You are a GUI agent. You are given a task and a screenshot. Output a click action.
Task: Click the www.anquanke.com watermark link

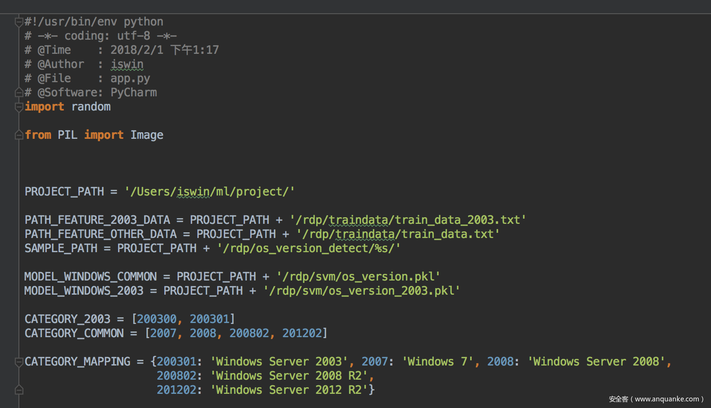click(x=667, y=399)
